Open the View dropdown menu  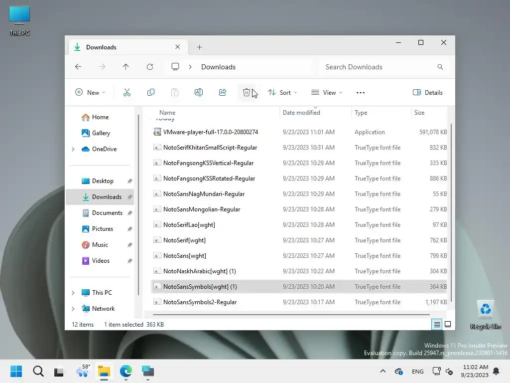coord(327,92)
